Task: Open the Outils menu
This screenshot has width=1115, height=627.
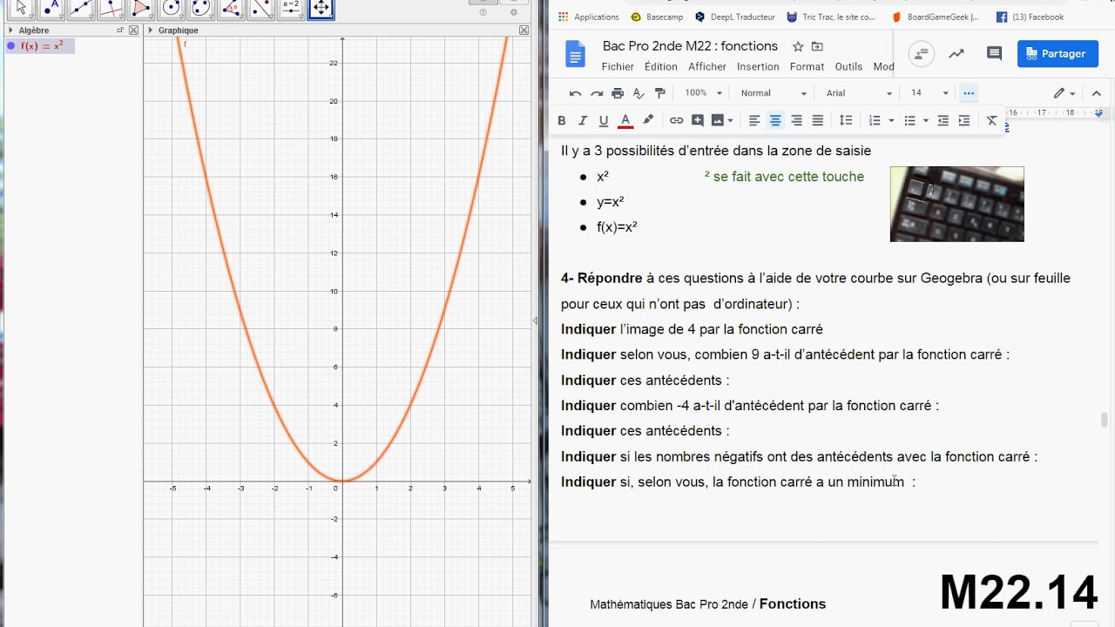Action: tap(848, 67)
